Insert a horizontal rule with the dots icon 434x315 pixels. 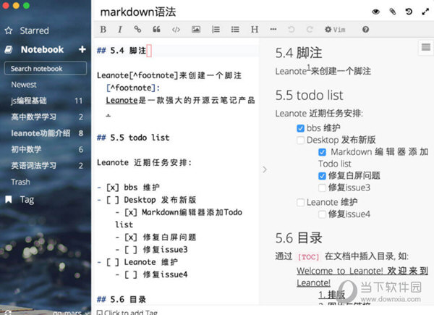point(273,29)
